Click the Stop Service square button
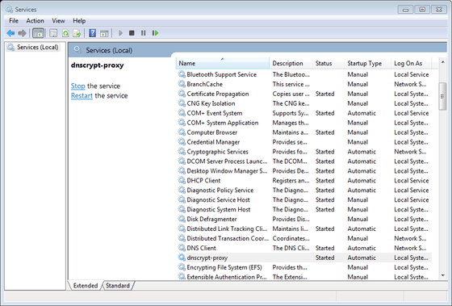 (132, 33)
